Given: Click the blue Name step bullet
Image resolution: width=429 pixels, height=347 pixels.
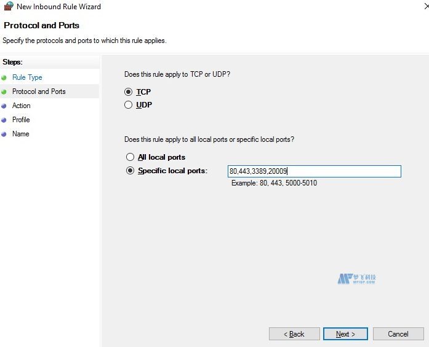Looking at the screenshot, I should (x=4, y=134).
